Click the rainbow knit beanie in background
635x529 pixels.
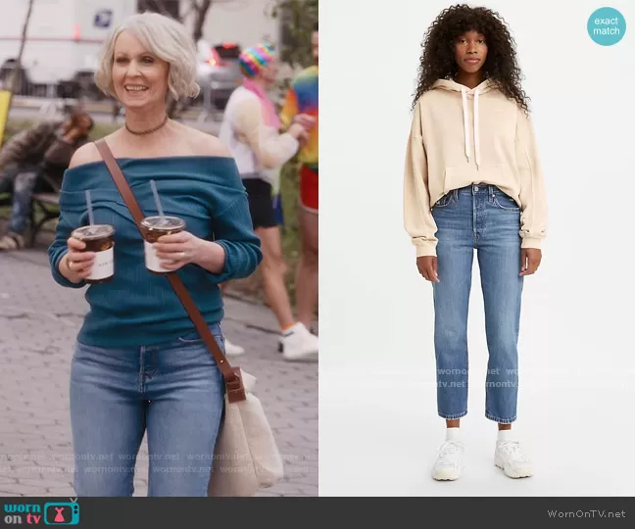coord(259,59)
